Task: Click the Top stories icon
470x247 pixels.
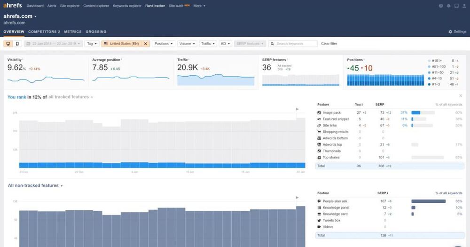Action: (x=319, y=157)
